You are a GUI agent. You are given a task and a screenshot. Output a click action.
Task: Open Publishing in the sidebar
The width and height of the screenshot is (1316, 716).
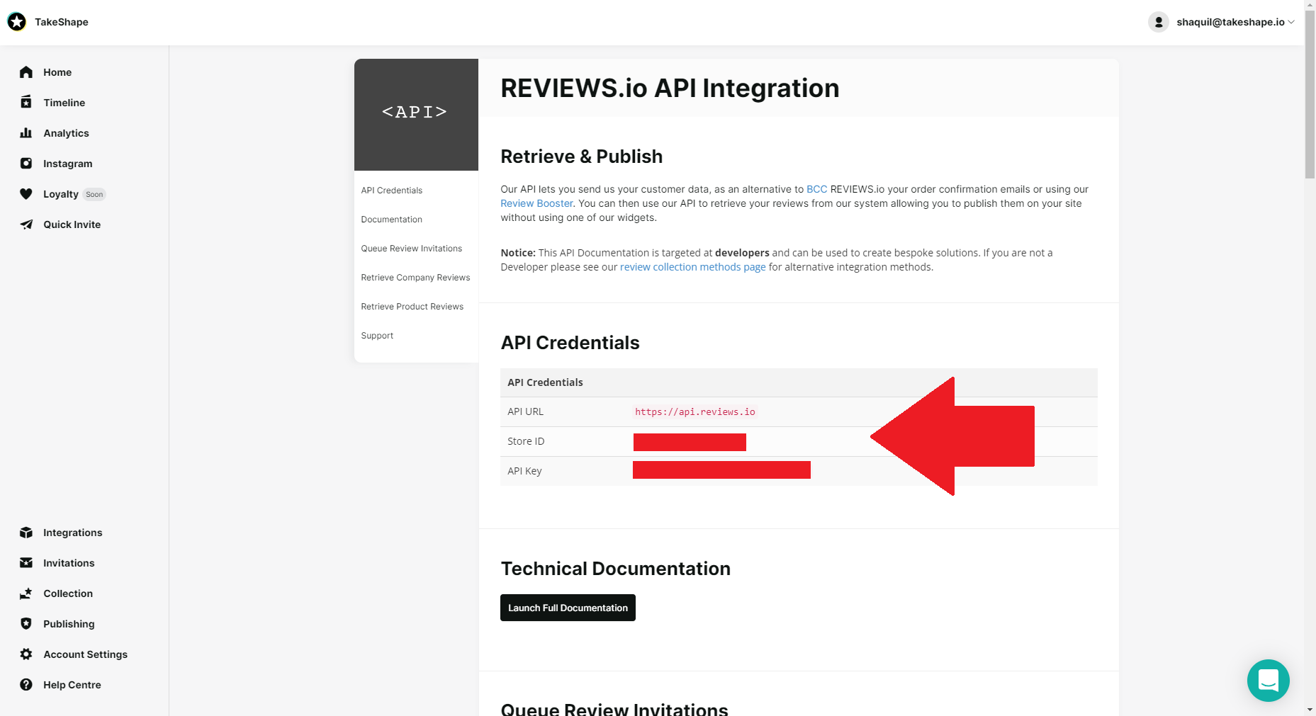click(69, 624)
